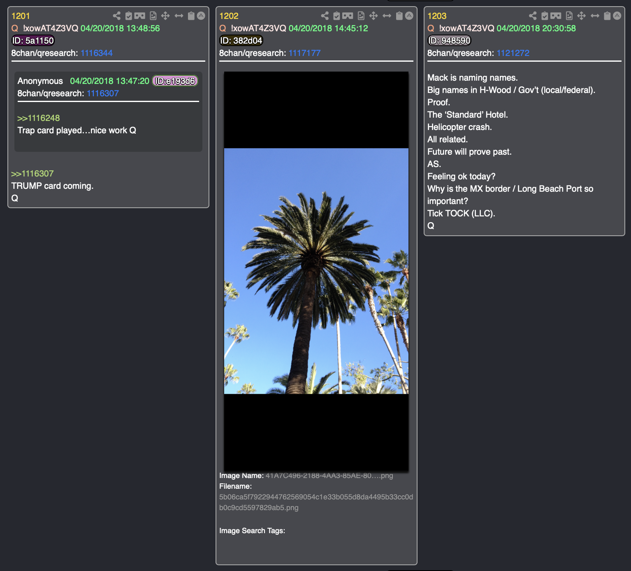The width and height of the screenshot is (631, 571).
Task: Click post number 1203
Action: click(x=437, y=16)
